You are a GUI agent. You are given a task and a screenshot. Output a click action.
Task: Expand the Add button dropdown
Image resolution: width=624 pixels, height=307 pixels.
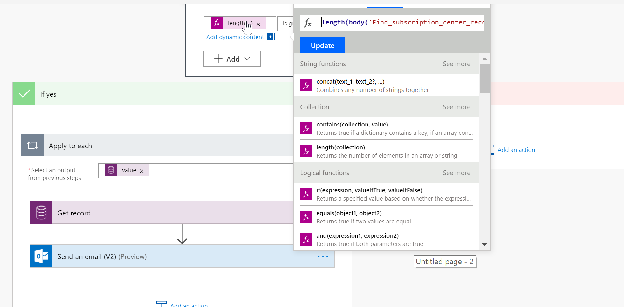pos(246,59)
